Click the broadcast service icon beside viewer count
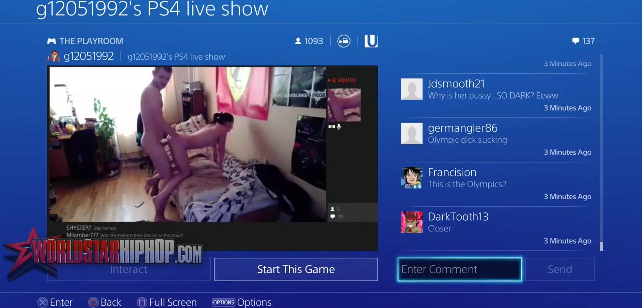This screenshot has height=308, width=642. point(344,41)
